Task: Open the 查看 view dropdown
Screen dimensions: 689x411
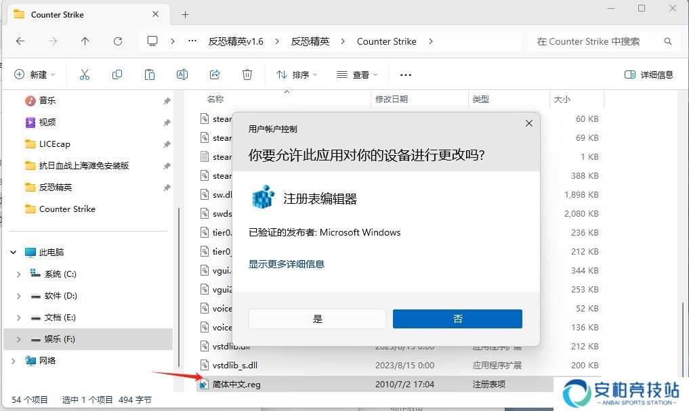Action: [357, 74]
